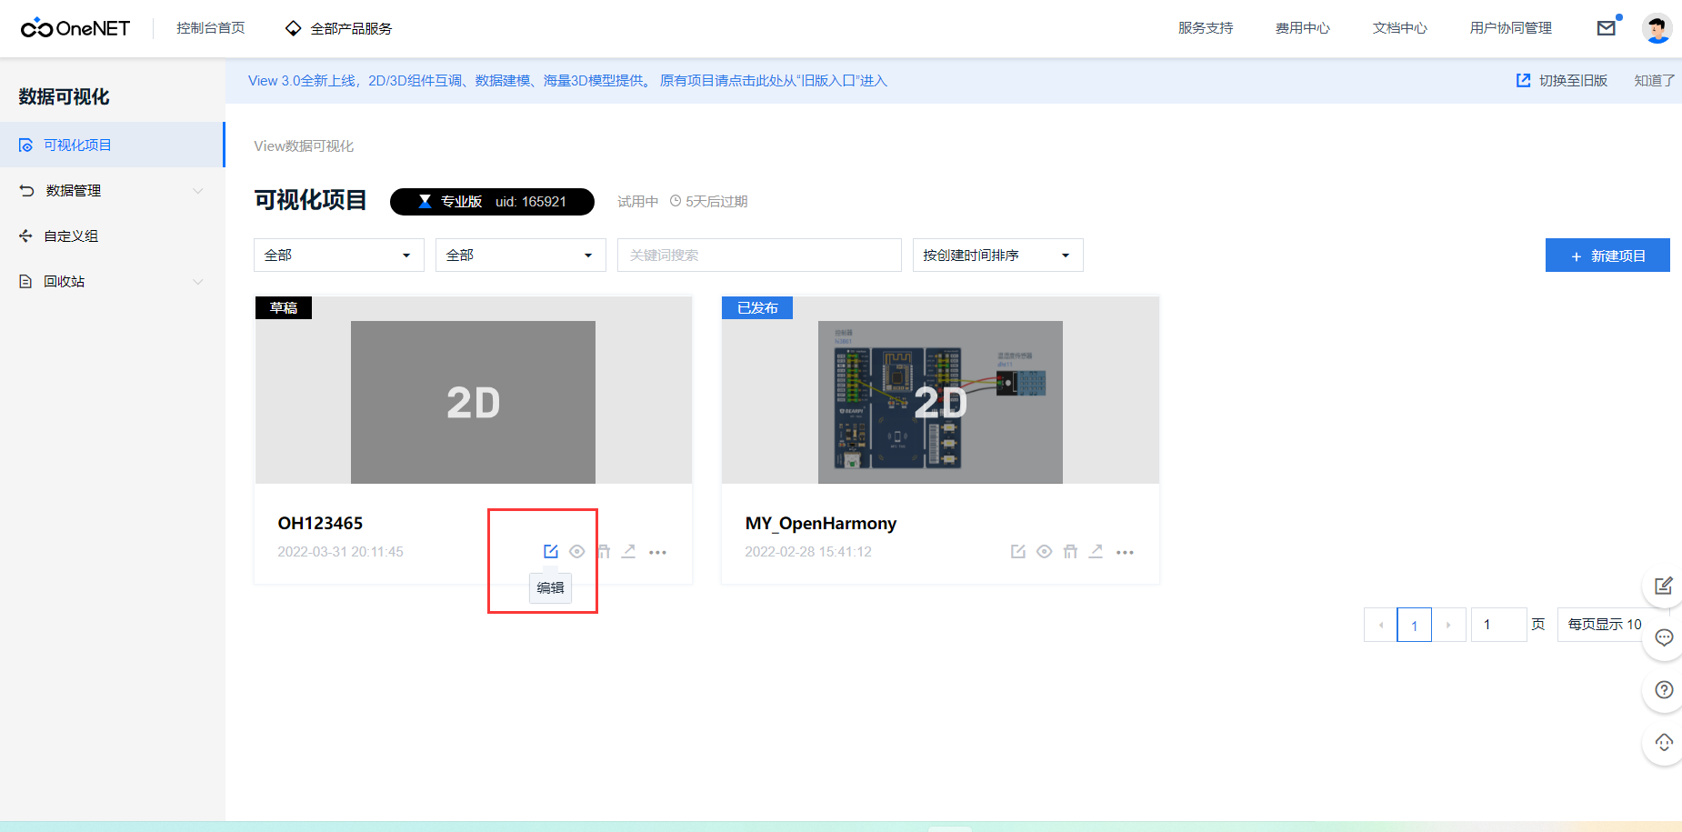Click the share arrow icon on OH123465
Screen dimensions: 1682x832
pyautogui.click(x=629, y=551)
